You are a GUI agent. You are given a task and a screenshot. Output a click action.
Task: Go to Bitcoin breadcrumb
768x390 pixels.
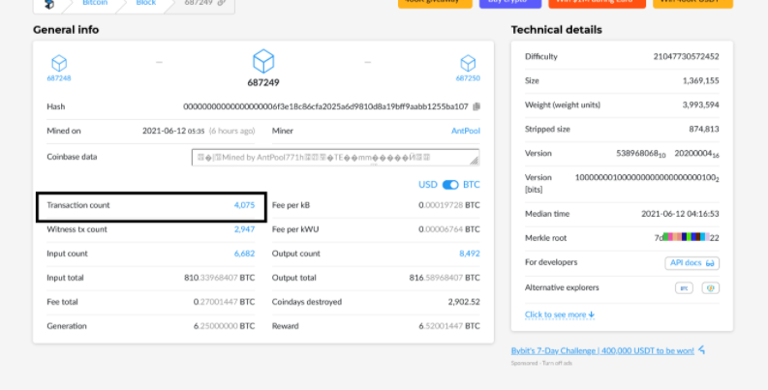coord(95,3)
